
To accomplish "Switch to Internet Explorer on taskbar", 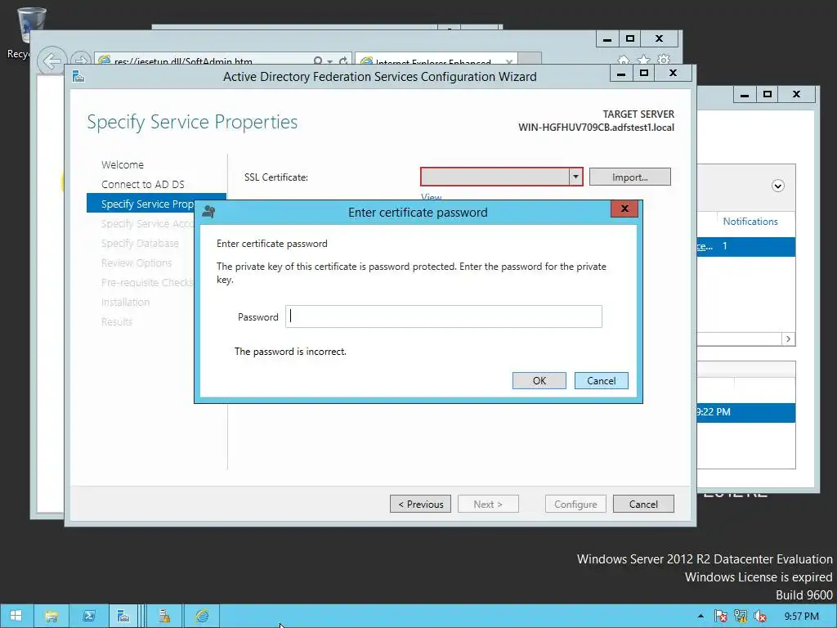I will coord(202,616).
